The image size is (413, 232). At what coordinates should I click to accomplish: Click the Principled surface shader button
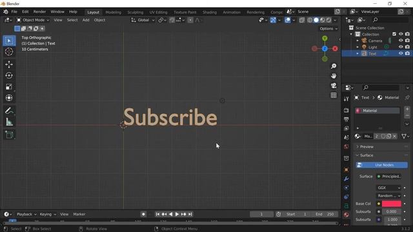(388, 177)
